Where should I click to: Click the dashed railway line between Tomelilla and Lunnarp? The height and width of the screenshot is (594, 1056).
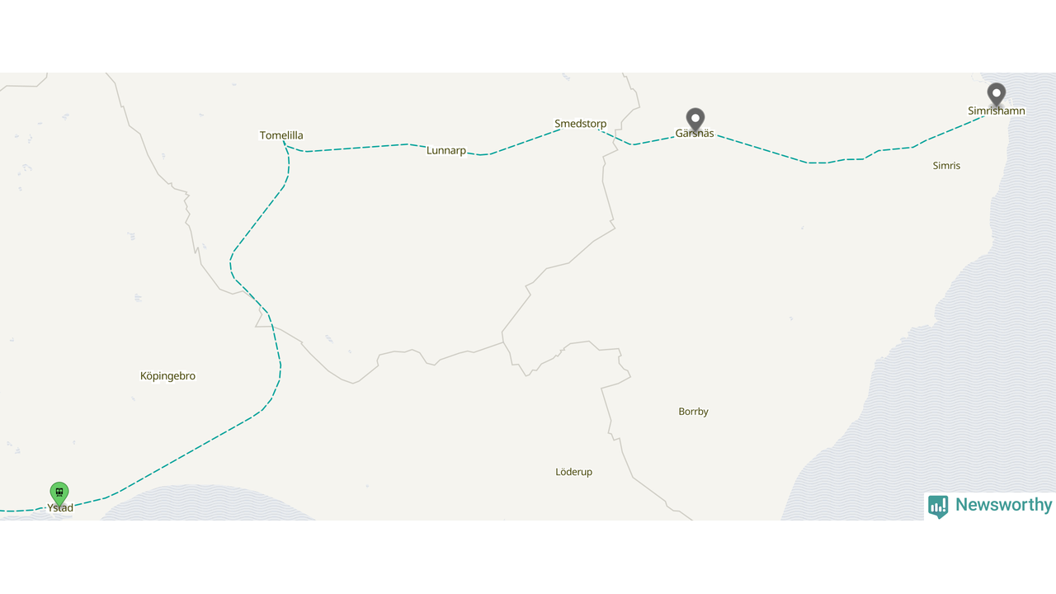click(x=355, y=148)
